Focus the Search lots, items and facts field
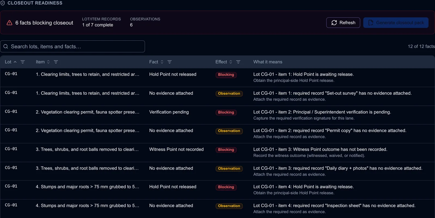435x218 pixels. [73, 46]
